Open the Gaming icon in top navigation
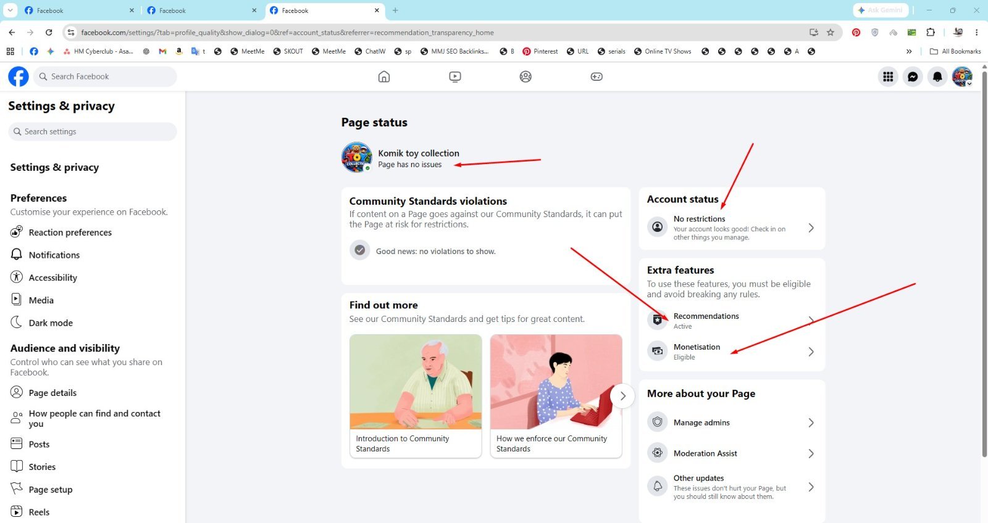Viewport: 988px width, 523px height. point(597,76)
